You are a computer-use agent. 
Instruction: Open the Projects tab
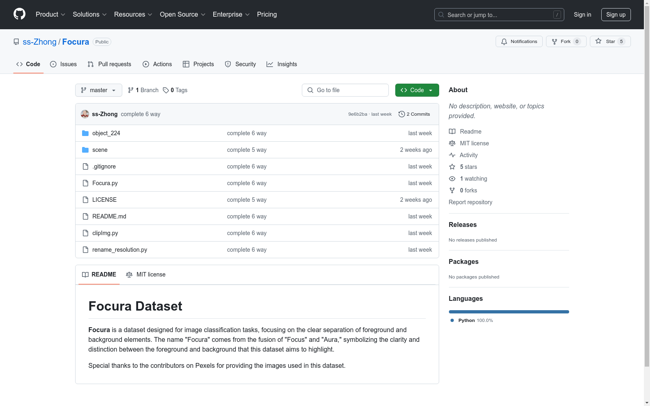198,64
